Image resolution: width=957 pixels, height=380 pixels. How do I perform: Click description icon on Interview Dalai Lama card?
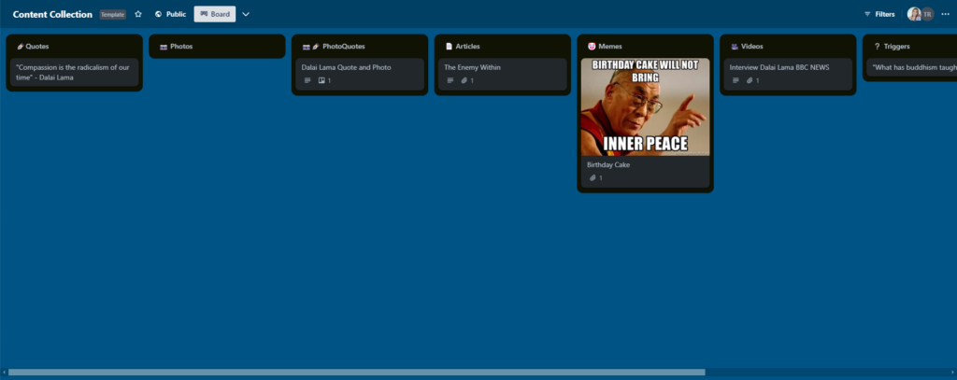click(736, 80)
